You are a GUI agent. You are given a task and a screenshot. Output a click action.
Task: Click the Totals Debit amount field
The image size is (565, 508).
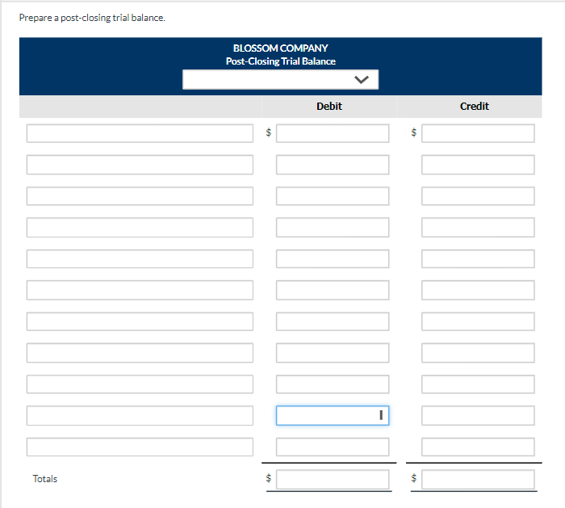(333, 479)
